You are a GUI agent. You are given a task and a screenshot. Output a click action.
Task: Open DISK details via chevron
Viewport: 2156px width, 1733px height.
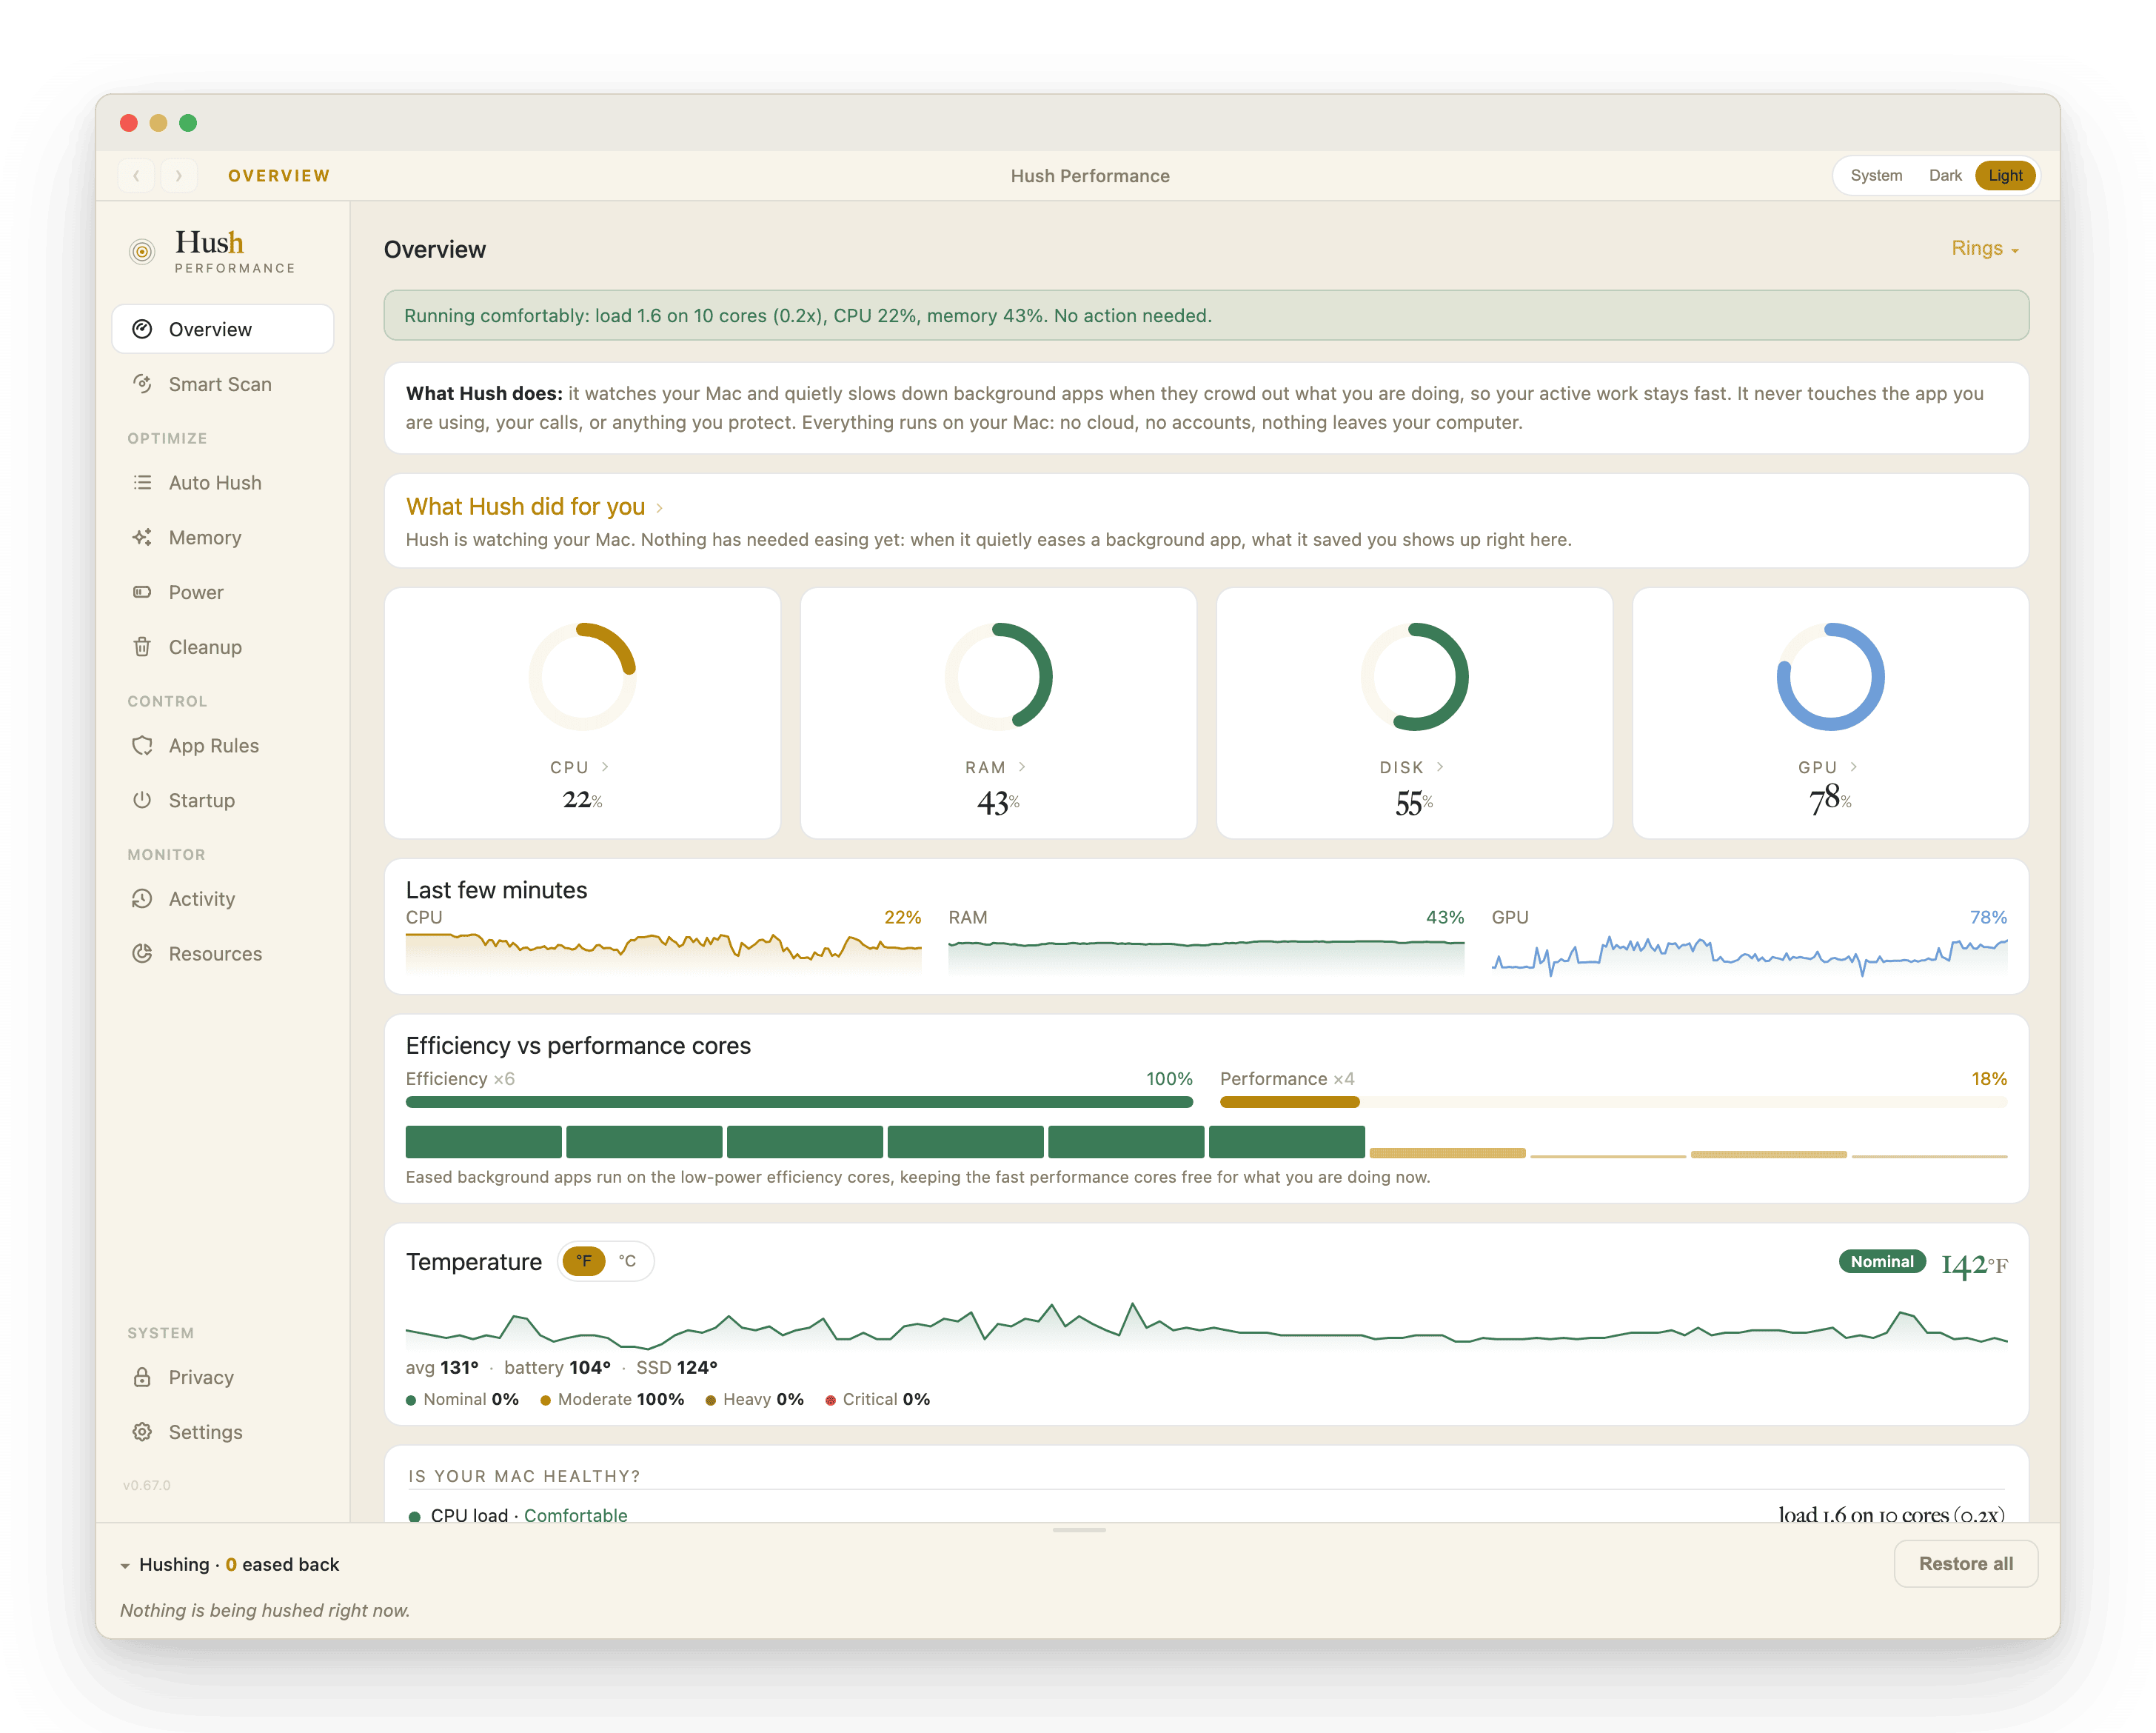[x=1440, y=767]
